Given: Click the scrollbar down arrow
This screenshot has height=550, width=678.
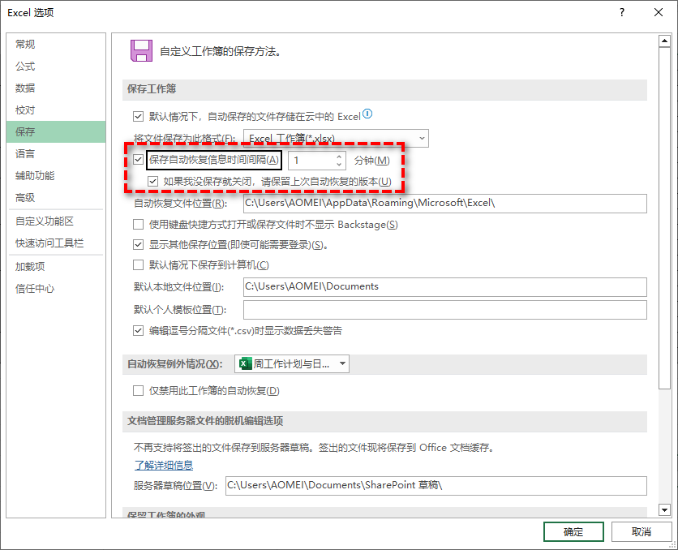Looking at the screenshot, I should (664, 510).
